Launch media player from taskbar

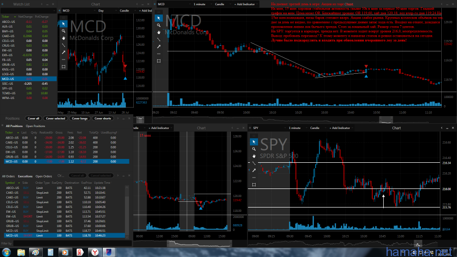click(x=65, y=252)
